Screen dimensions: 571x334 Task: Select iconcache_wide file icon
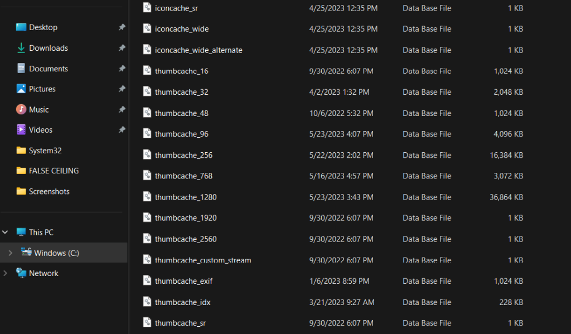coord(147,28)
